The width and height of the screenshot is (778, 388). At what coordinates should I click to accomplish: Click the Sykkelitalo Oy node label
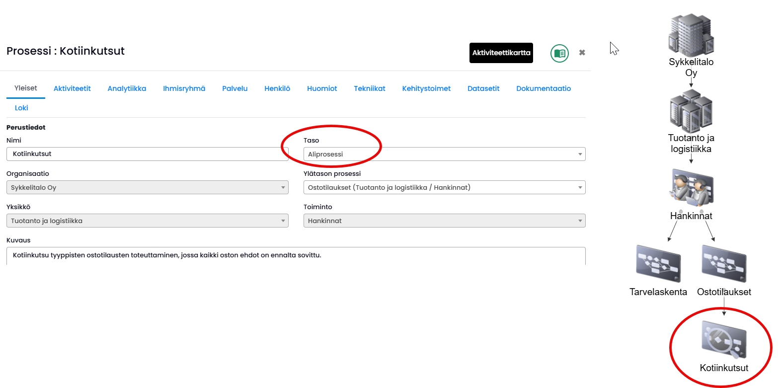691,67
